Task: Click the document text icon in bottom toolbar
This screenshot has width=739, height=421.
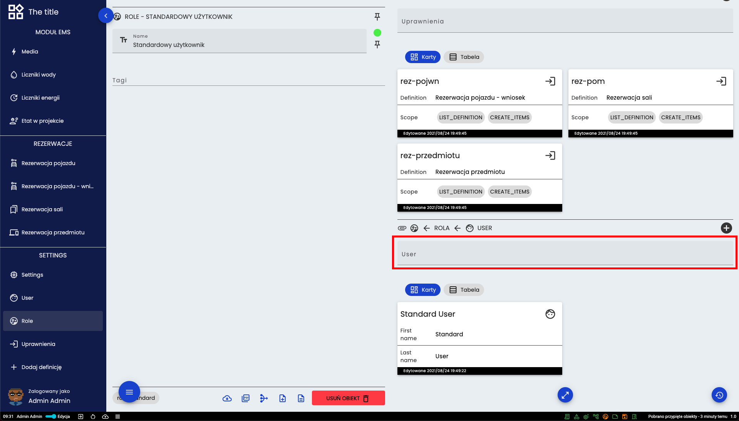Action: point(301,398)
